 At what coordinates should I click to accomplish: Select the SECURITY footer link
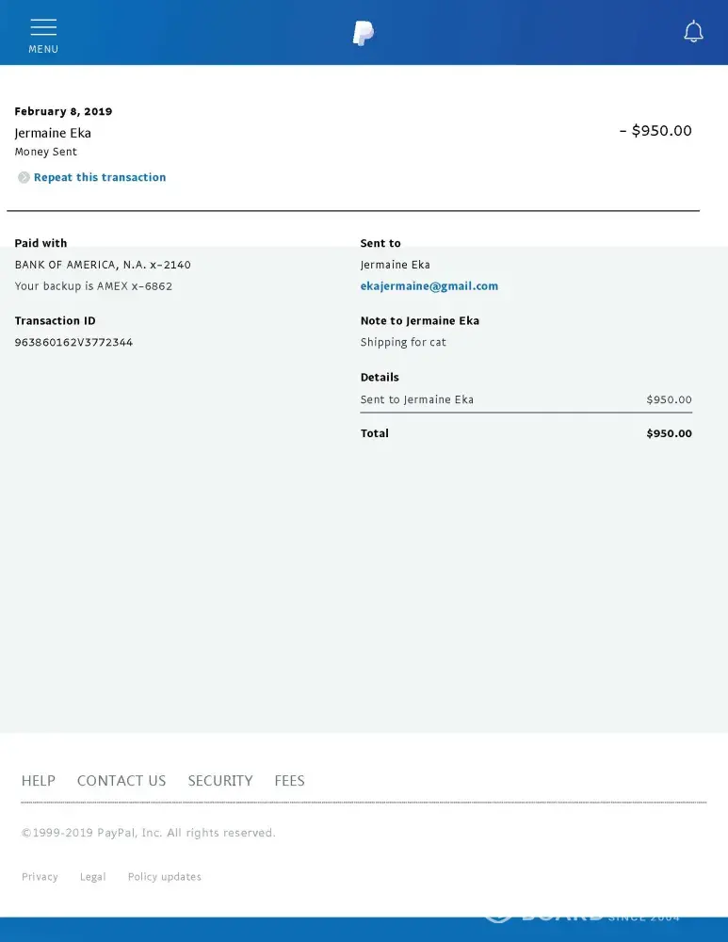coord(220,781)
